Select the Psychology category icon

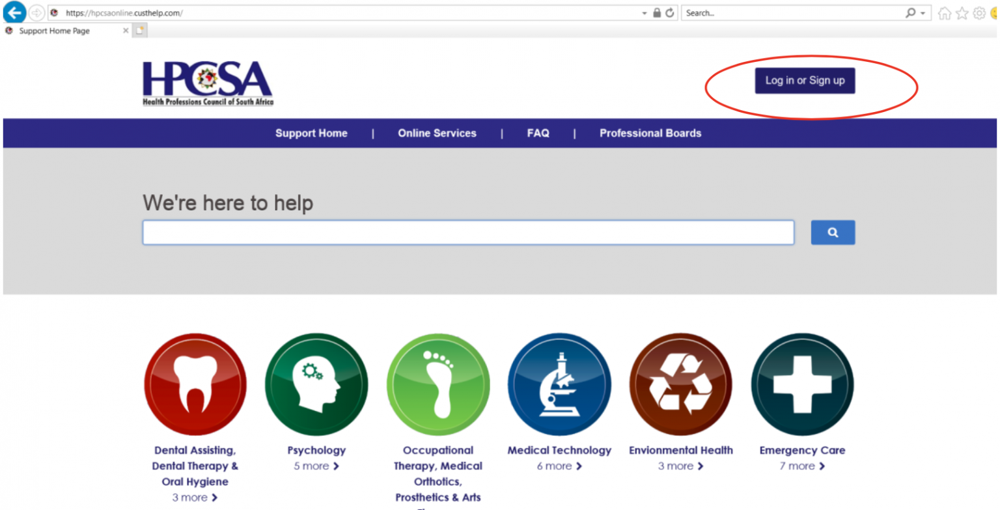coord(316,384)
